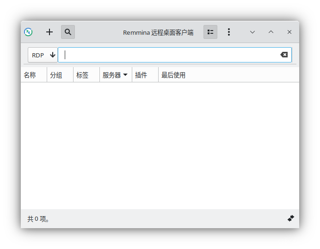Sort by 插件 column header
This screenshot has width=320, height=249.
pos(145,75)
